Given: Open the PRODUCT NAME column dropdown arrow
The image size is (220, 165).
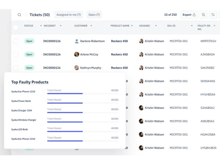Looking at the screenshot, I should pos(132,26).
